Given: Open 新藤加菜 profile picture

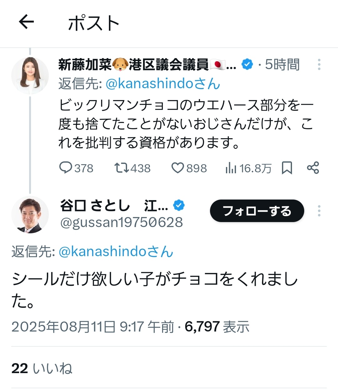Looking at the screenshot, I should (x=30, y=76).
